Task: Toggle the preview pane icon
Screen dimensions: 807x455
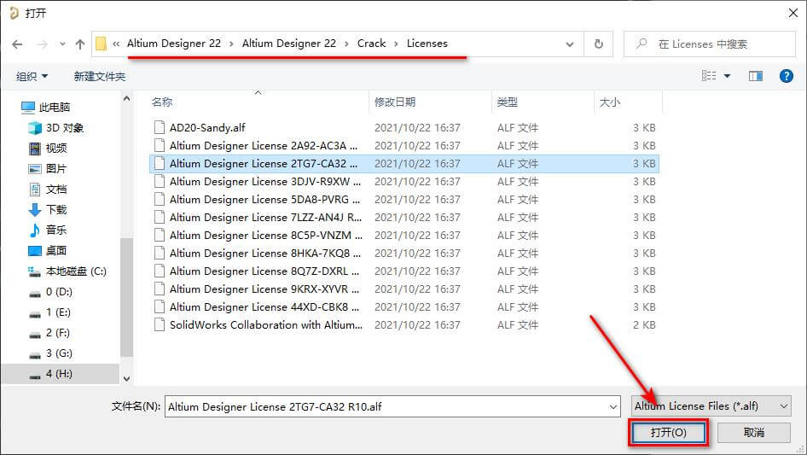Action: tap(756, 76)
